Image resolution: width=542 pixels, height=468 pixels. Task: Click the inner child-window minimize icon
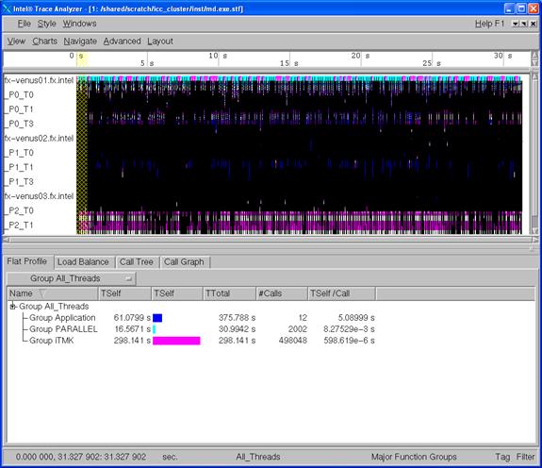(516, 24)
